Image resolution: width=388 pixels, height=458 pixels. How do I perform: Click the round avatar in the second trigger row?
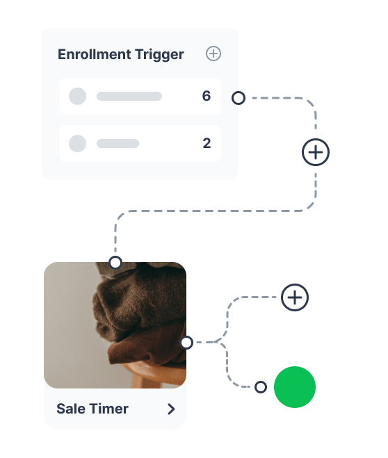pyautogui.click(x=77, y=143)
